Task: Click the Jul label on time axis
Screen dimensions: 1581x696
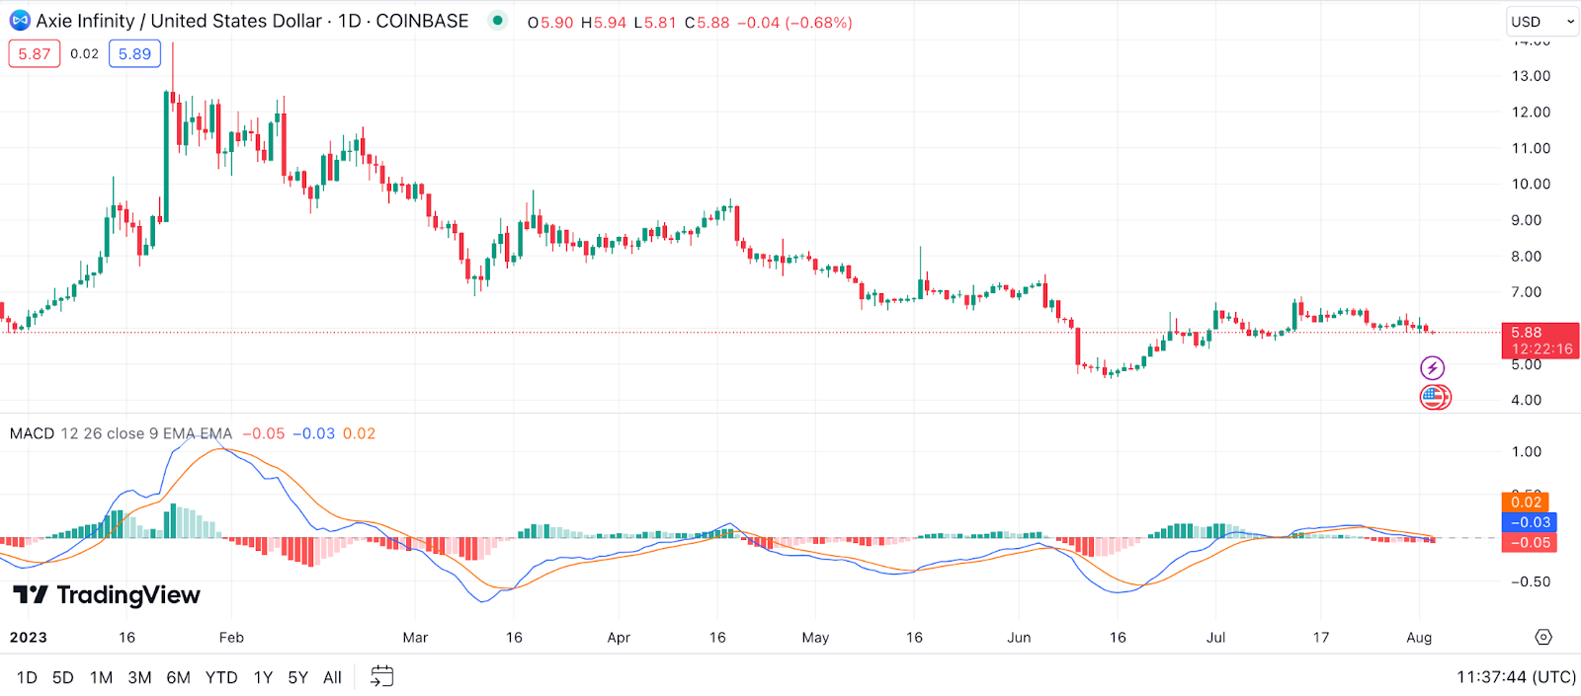Action: [x=1215, y=638]
